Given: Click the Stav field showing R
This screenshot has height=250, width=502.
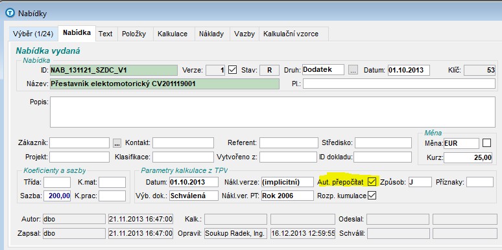Looking at the screenshot, I should coord(269,70).
